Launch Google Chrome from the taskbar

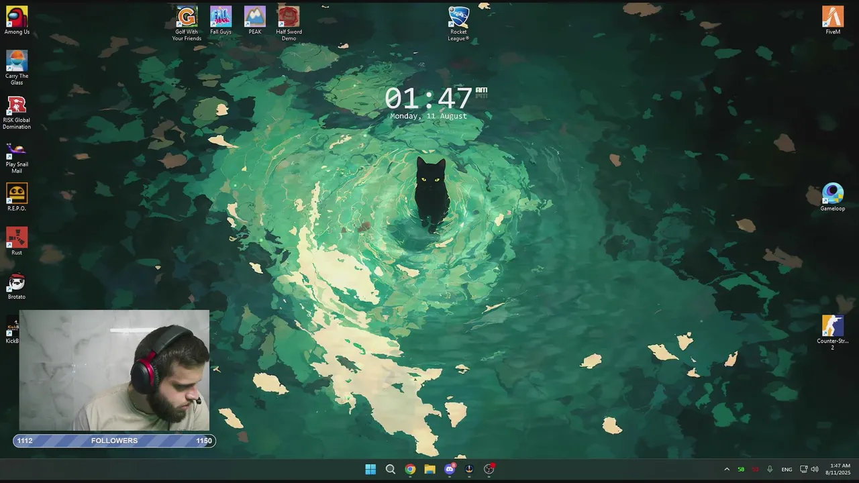click(x=410, y=469)
